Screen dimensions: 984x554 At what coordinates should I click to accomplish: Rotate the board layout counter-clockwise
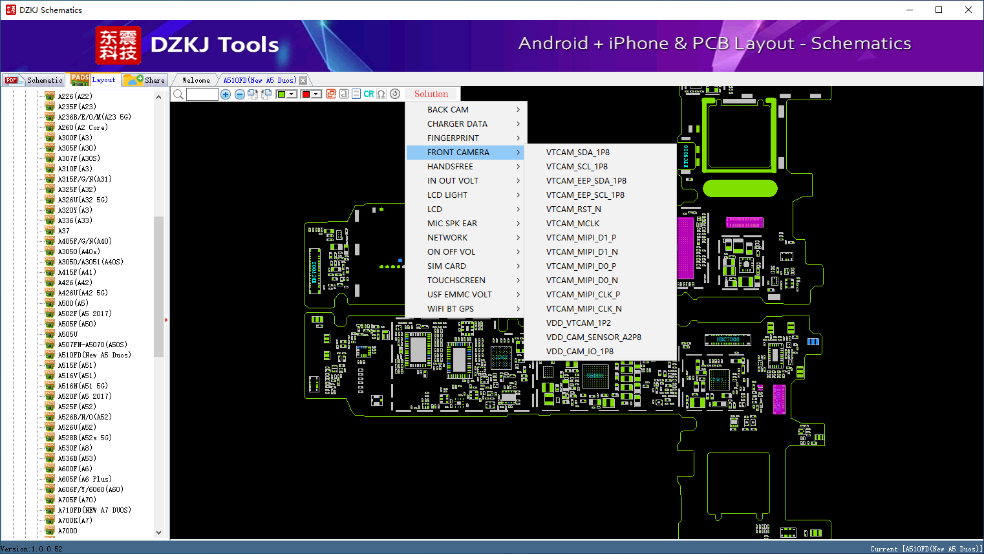(x=266, y=94)
